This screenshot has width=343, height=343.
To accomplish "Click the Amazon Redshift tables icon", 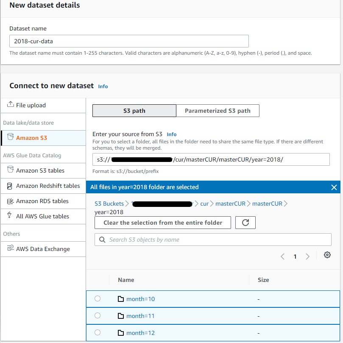I will coord(10,186).
